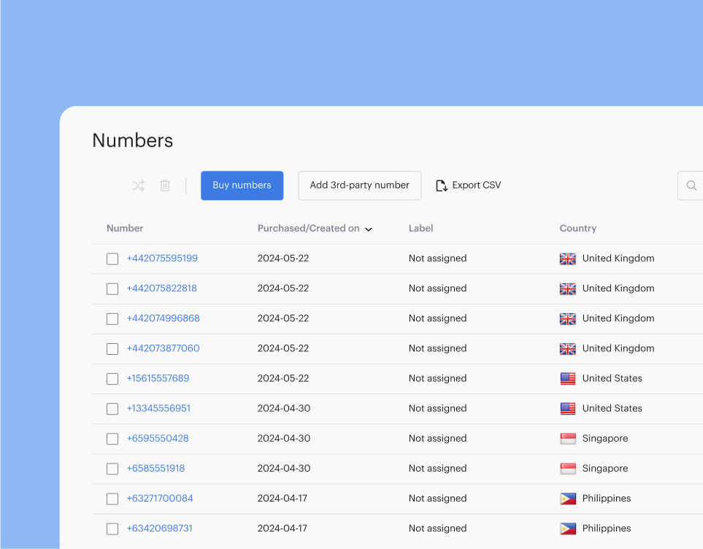The image size is (703, 549).
Task: Click the shuffle/reassign numbers icon
Action: tap(139, 186)
